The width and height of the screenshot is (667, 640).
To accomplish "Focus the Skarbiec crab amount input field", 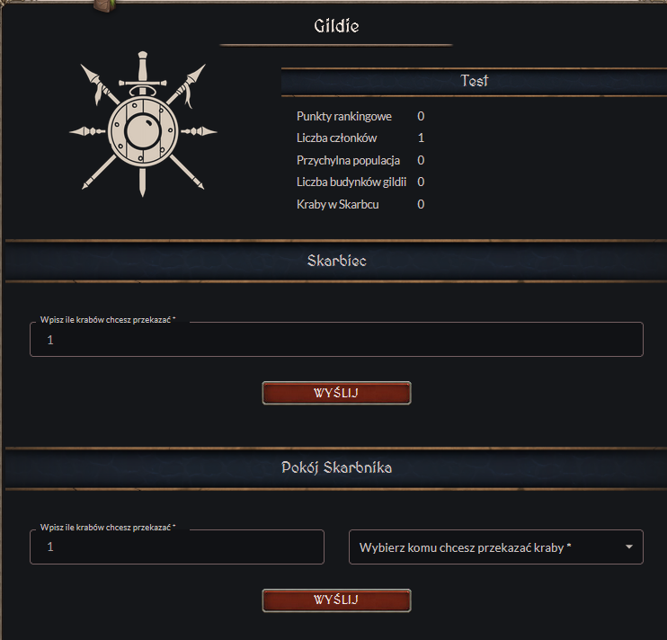I will point(336,340).
